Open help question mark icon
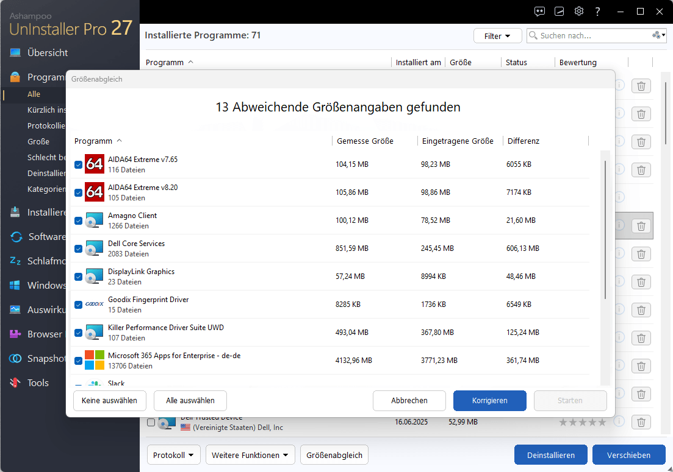673x472 pixels. [x=597, y=12]
